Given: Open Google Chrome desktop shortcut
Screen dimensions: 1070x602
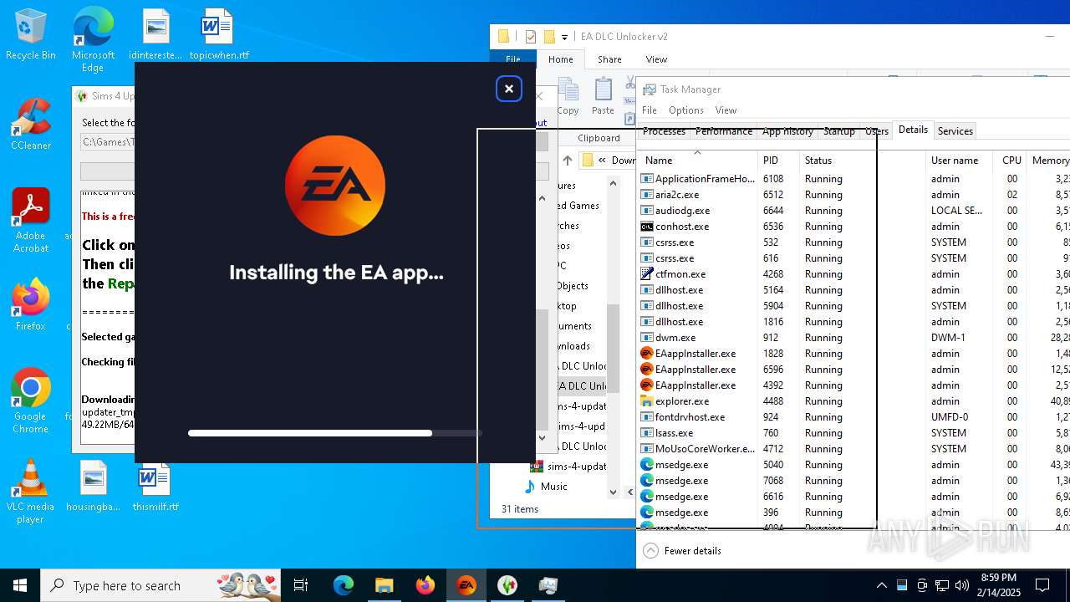Looking at the screenshot, I should click(x=31, y=400).
